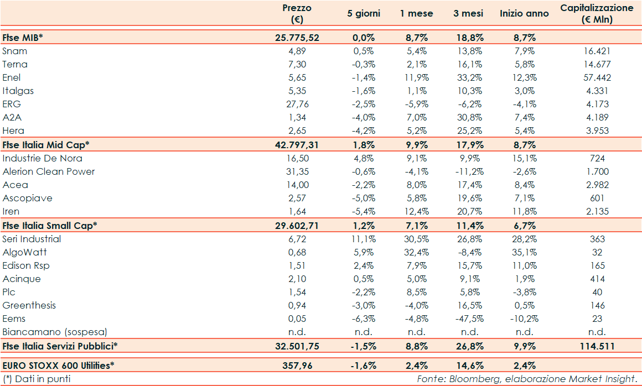Click the AlgoWatt stock name
642x386 pixels.
24,252
